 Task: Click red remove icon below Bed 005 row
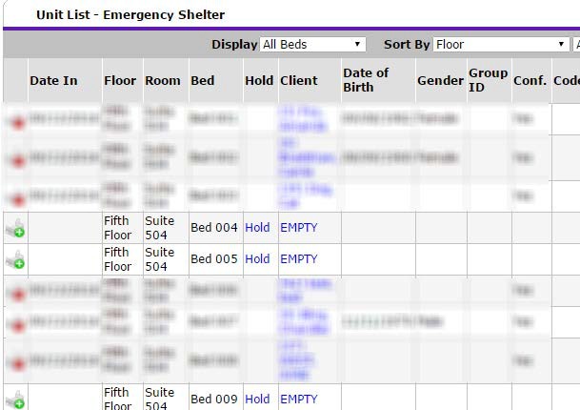pyautogui.click(x=17, y=295)
